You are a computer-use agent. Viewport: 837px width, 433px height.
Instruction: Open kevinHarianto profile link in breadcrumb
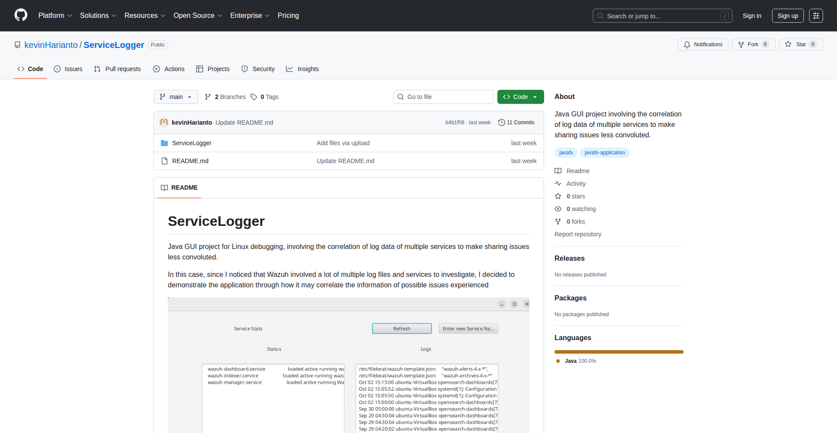tap(51, 45)
